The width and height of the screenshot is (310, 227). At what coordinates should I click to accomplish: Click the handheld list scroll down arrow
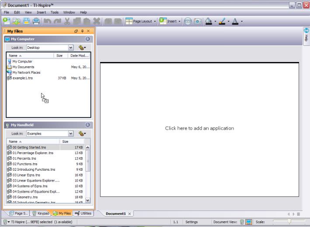(87, 200)
